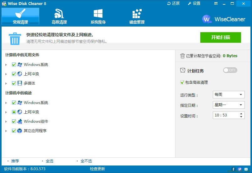Image resolution: width=252 pixels, height=173 pixels.
Task: Go to 磁盘整理 tab
Action: pos(137,16)
